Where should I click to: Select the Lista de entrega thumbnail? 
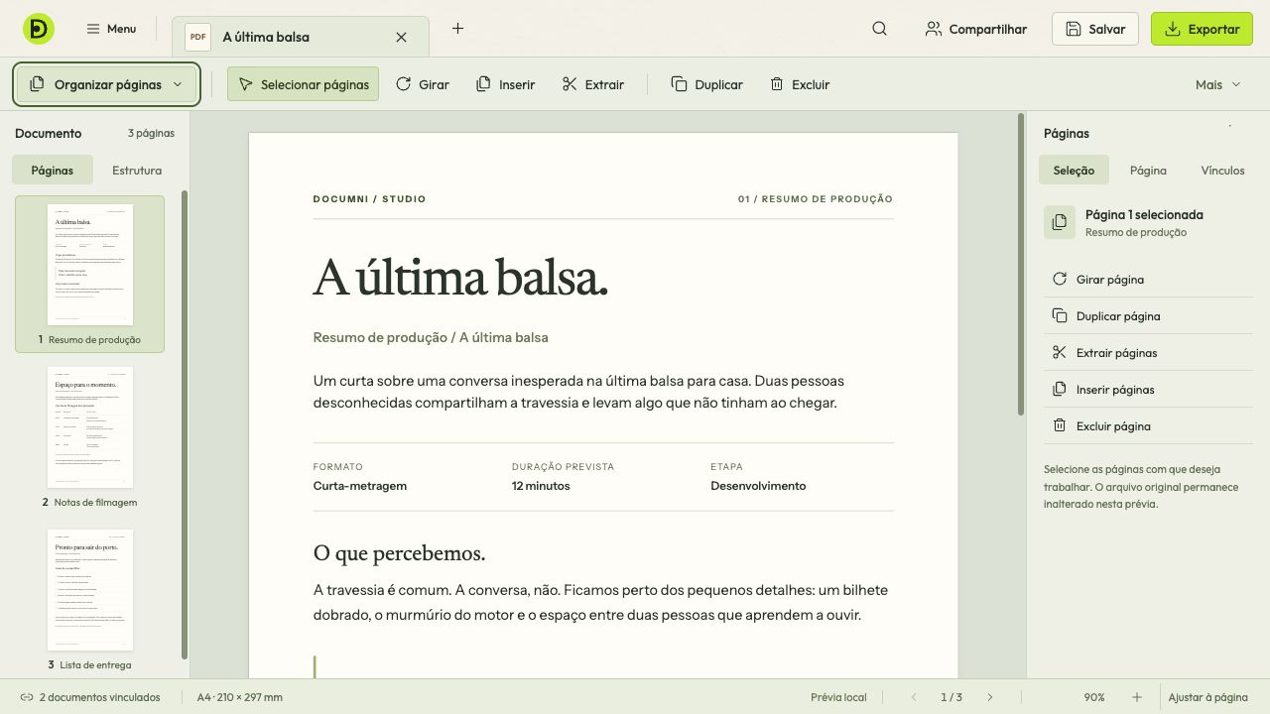tap(89, 599)
